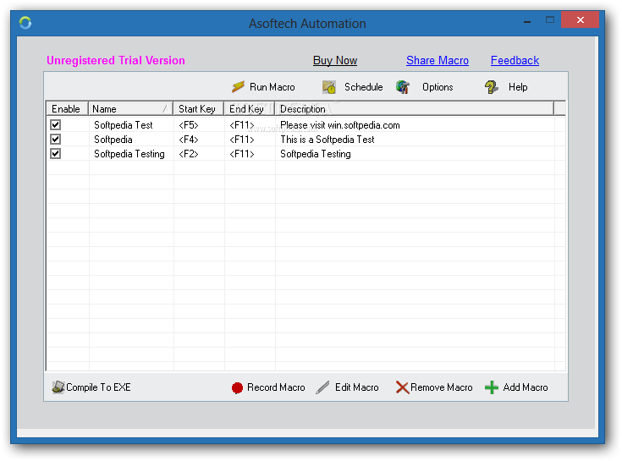Open the Schedule label button
The image size is (622, 461).
click(363, 87)
